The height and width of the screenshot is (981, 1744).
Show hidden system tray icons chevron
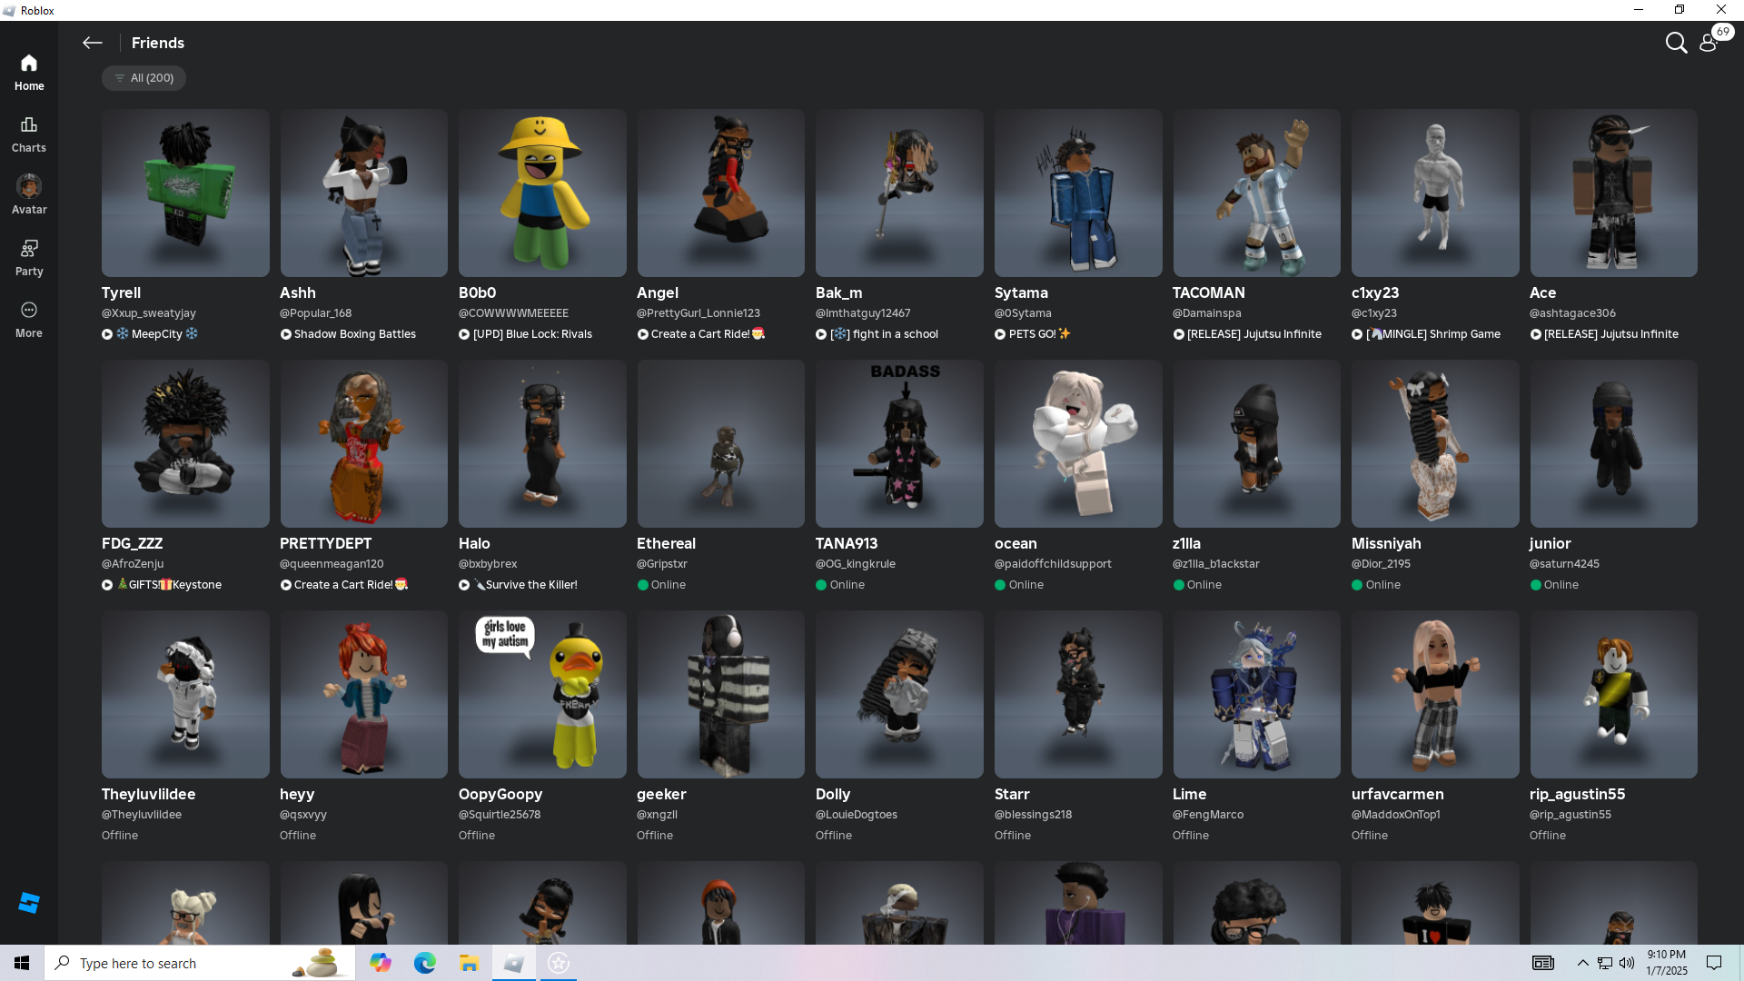(x=1582, y=963)
